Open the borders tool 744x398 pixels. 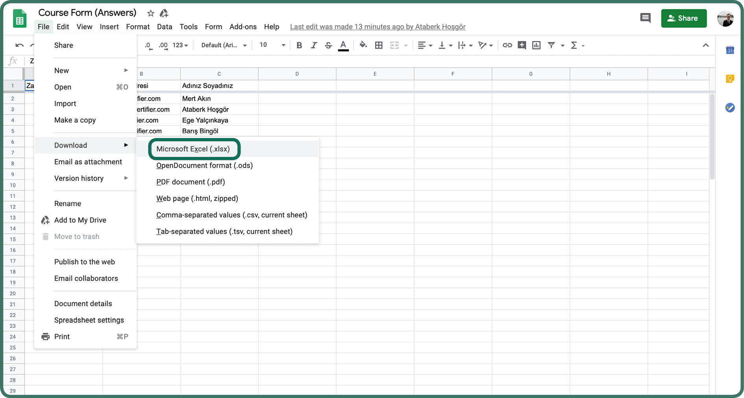tap(379, 45)
